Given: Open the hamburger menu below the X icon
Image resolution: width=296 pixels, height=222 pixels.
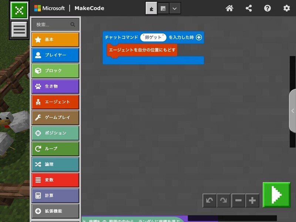Looking at the screenshot, I should tap(19, 30).
